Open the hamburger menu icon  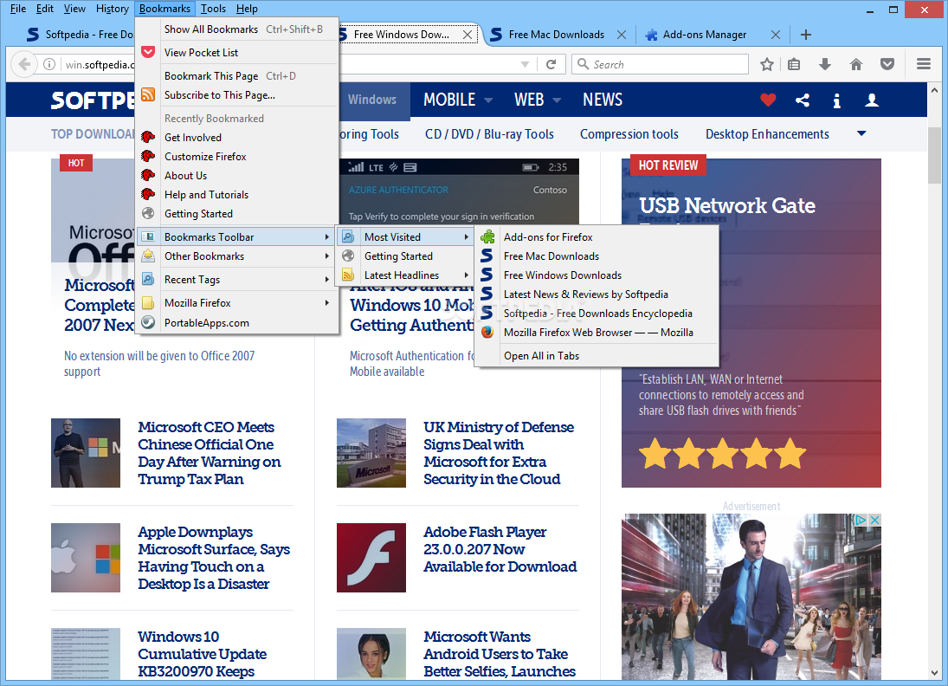[923, 64]
